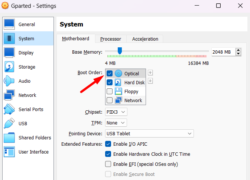
Task: Switch to the Processor tab
Action: point(111,39)
